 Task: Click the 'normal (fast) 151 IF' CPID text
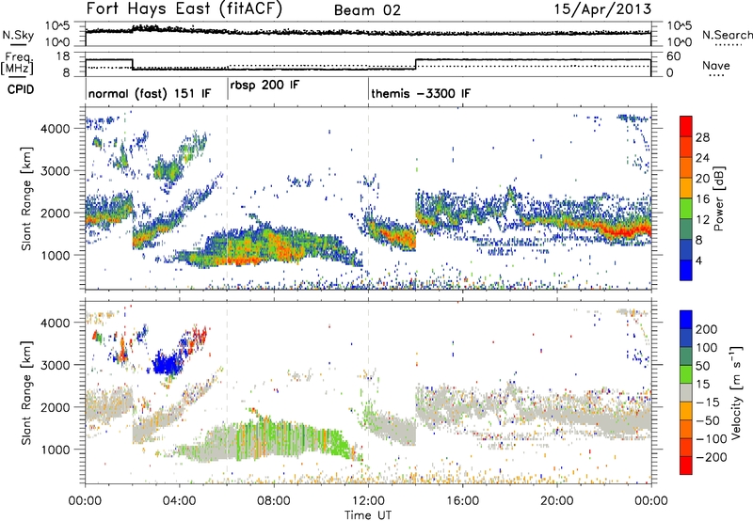tap(150, 93)
